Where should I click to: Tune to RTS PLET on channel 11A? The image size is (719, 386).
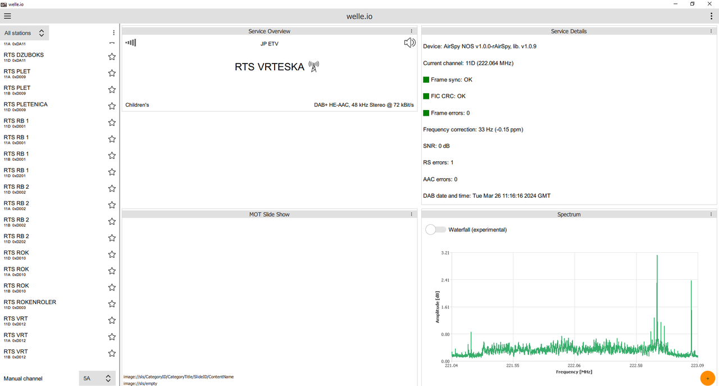click(17, 71)
